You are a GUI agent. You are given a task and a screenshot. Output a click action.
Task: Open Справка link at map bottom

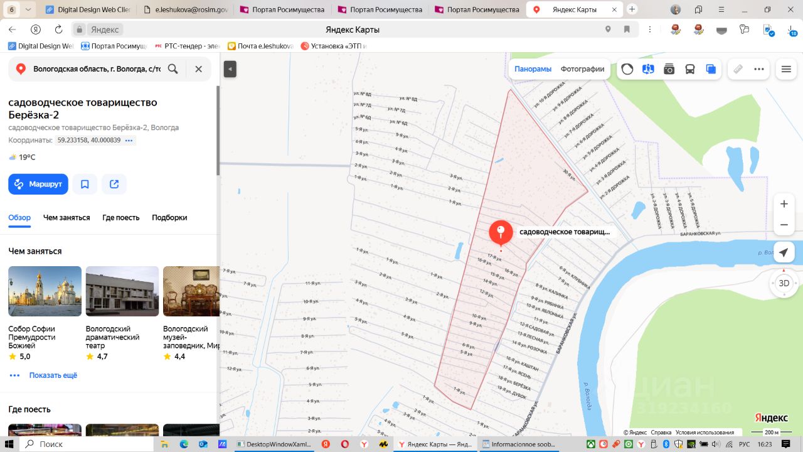(661, 432)
